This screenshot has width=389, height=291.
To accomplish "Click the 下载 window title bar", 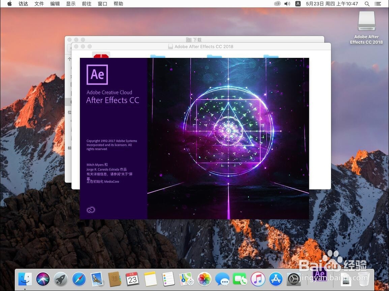I will 194,40.
